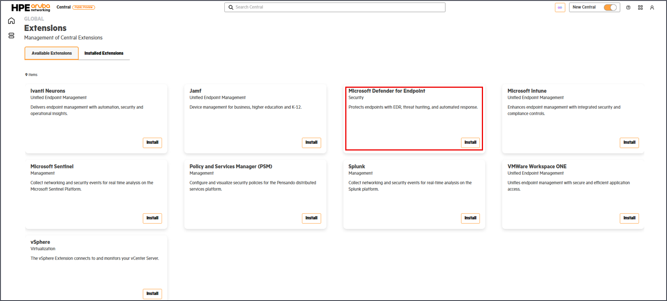Image resolution: width=667 pixels, height=301 pixels.
Task: Install the Splunk extension
Action: click(x=470, y=218)
